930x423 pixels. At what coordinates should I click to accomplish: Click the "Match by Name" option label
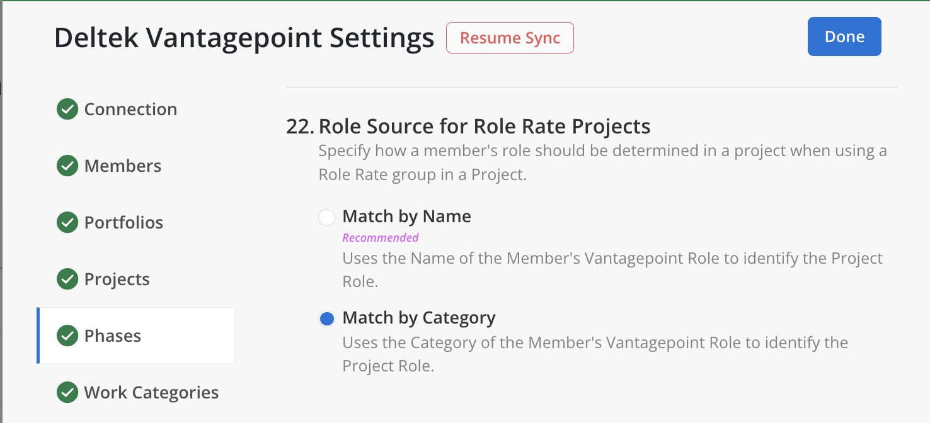406,217
